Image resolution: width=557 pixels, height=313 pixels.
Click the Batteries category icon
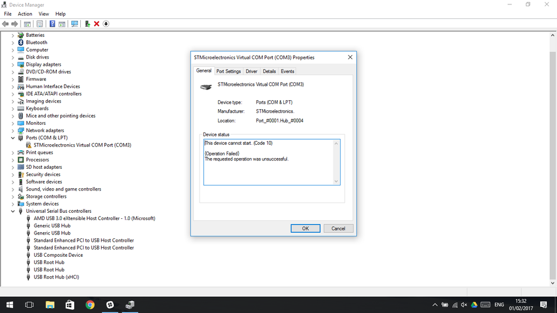pos(21,35)
